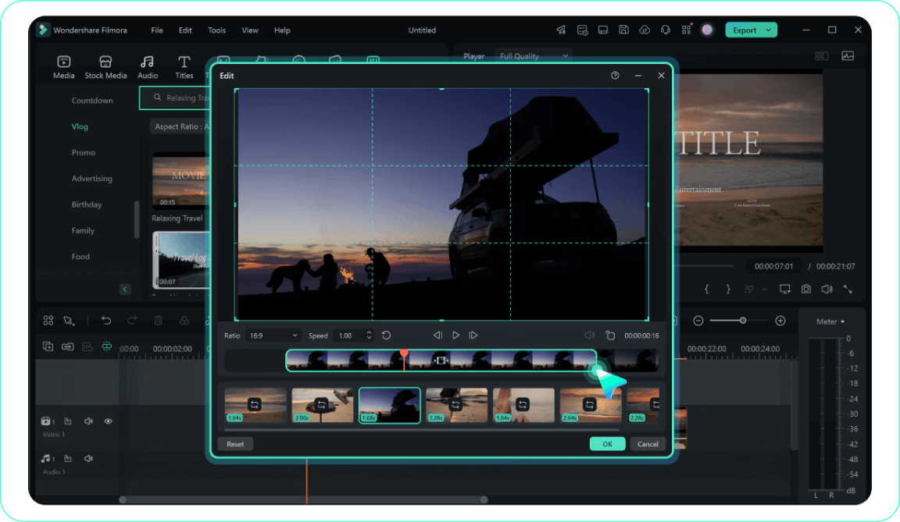Step to next frame in Edit dialog
The height and width of the screenshot is (522, 900).
pos(473,336)
